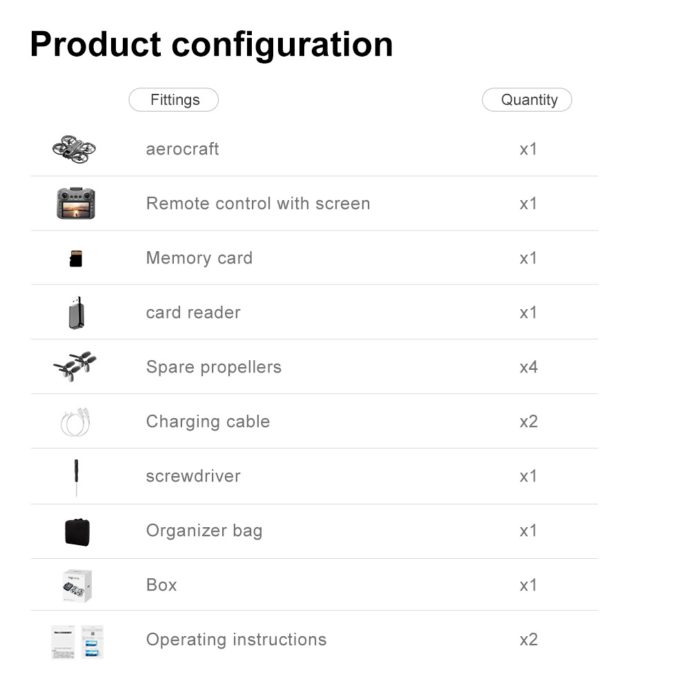
Task: Click the "Product configuration" heading
Action: coord(211,44)
